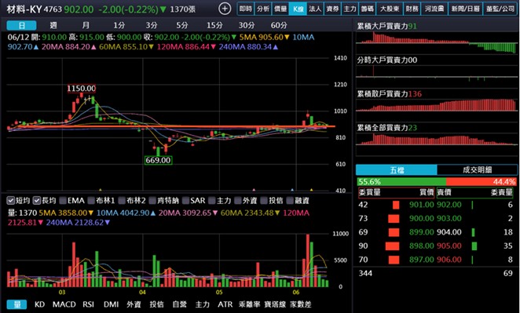
Task: Enable the 布林2 Bollinger checkbox
Action: click(x=122, y=200)
